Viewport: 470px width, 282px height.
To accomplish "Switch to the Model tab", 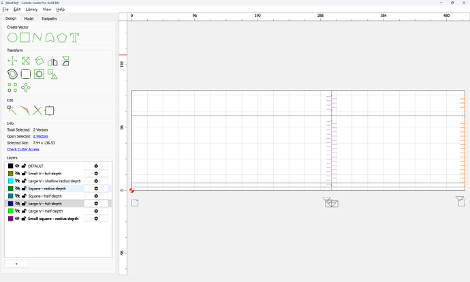I will [x=29, y=18].
